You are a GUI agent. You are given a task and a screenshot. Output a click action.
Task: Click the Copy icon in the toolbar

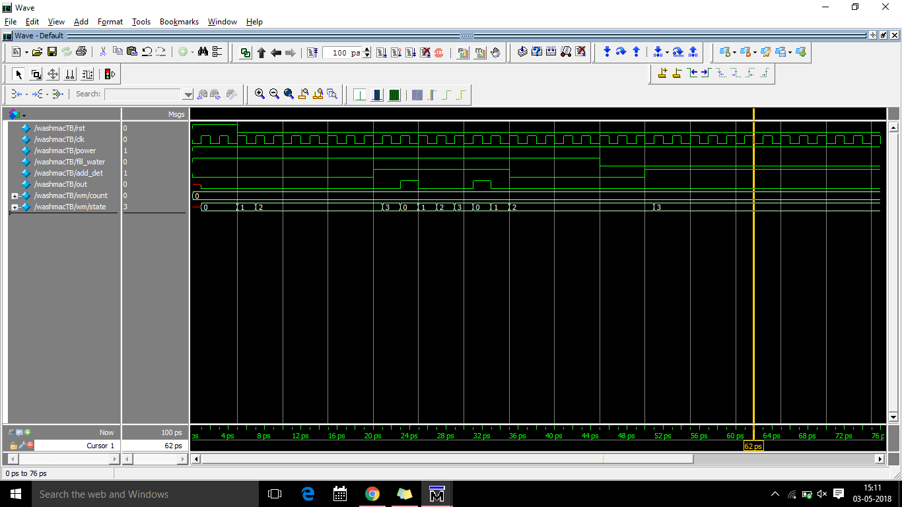pyautogui.click(x=118, y=52)
